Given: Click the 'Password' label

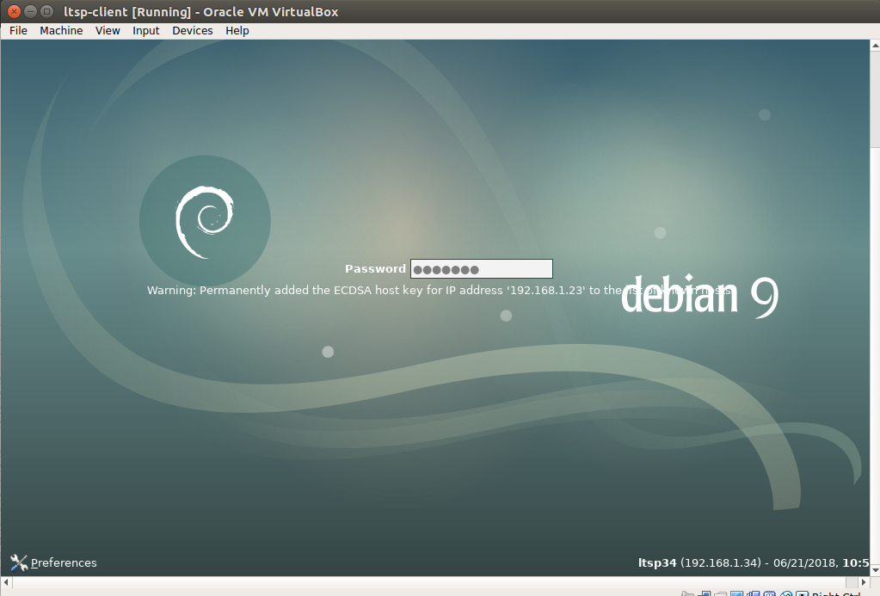Looking at the screenshot, I should 375,269.
